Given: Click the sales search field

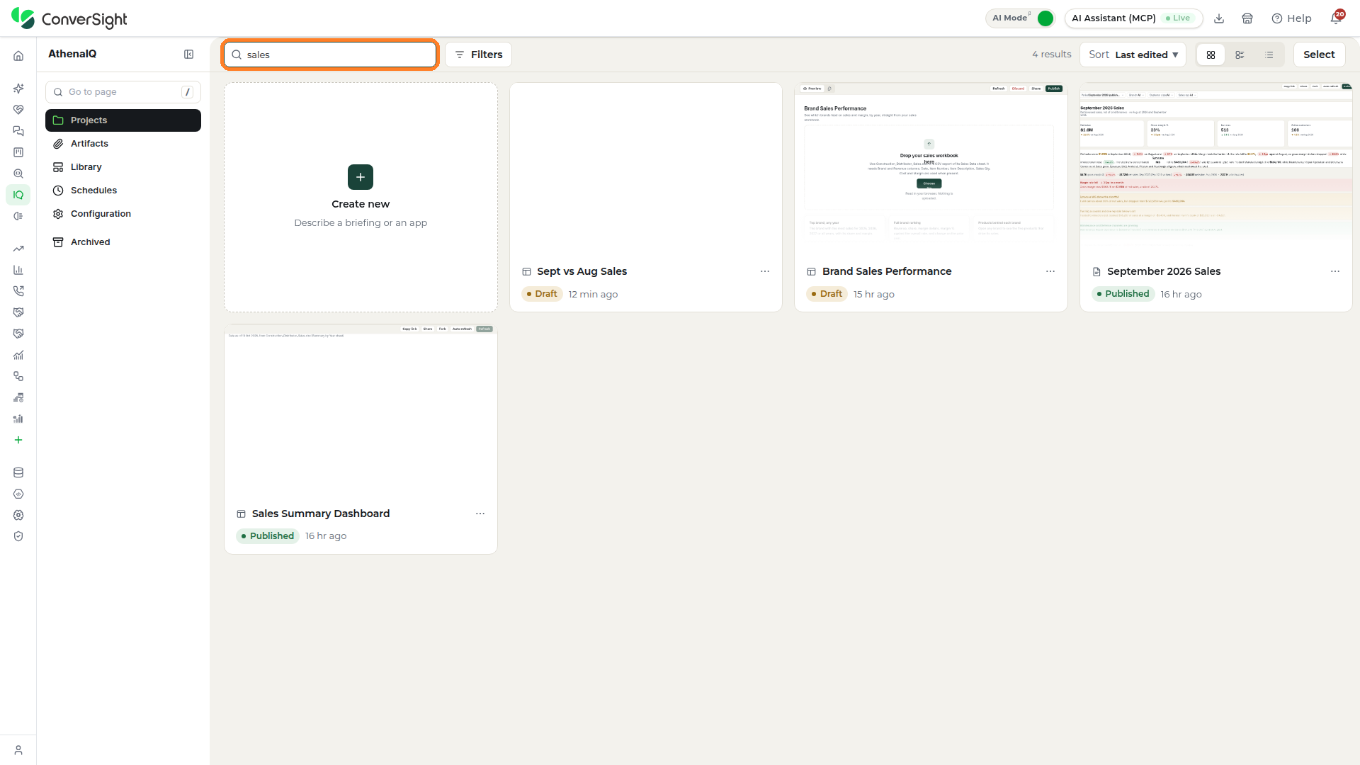Looking at the screenshot, I should coord(330,55).
